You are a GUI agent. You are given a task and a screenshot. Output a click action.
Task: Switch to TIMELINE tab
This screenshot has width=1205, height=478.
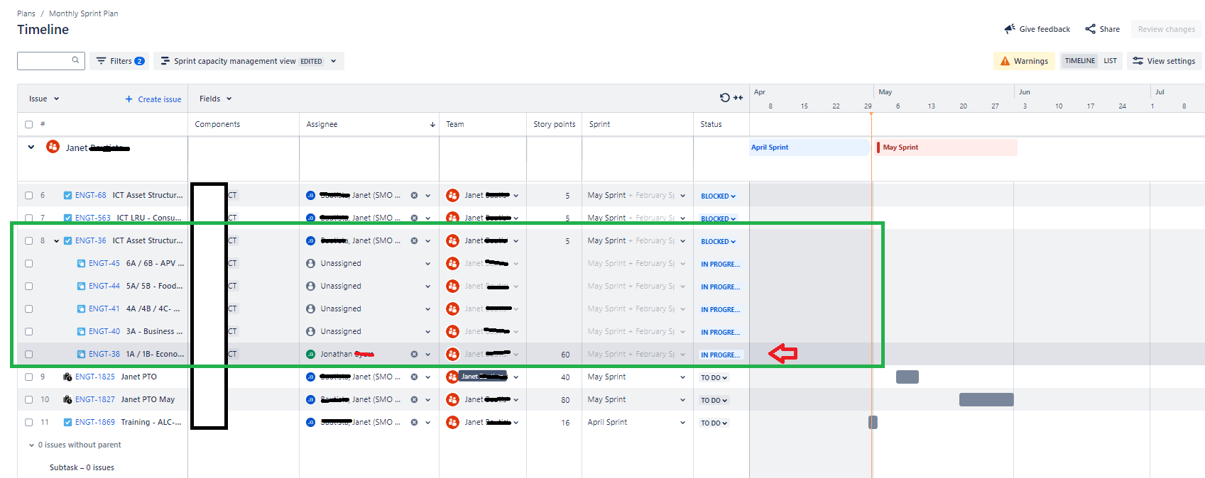1079,61
